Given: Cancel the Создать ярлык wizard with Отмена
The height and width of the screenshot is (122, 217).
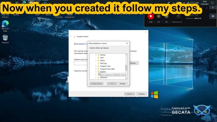Looking at the screenshot, I should (x=141, y=94).
